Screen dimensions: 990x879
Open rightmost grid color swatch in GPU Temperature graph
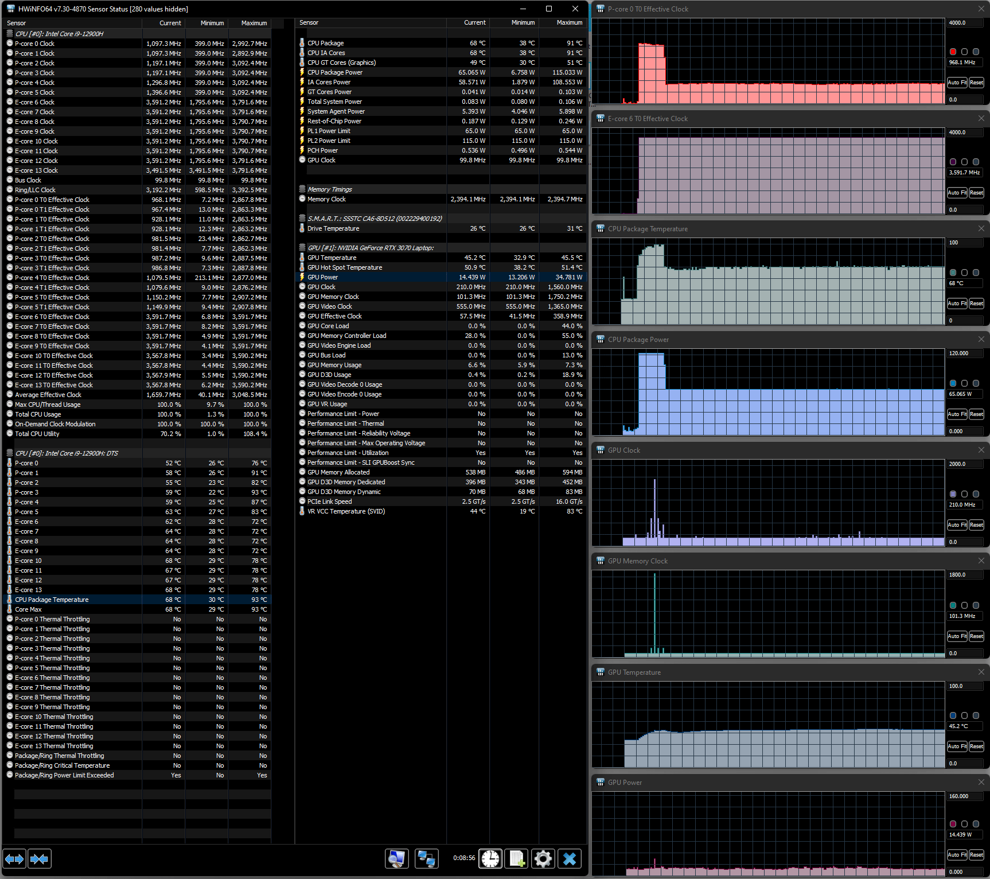click(976, 715)
